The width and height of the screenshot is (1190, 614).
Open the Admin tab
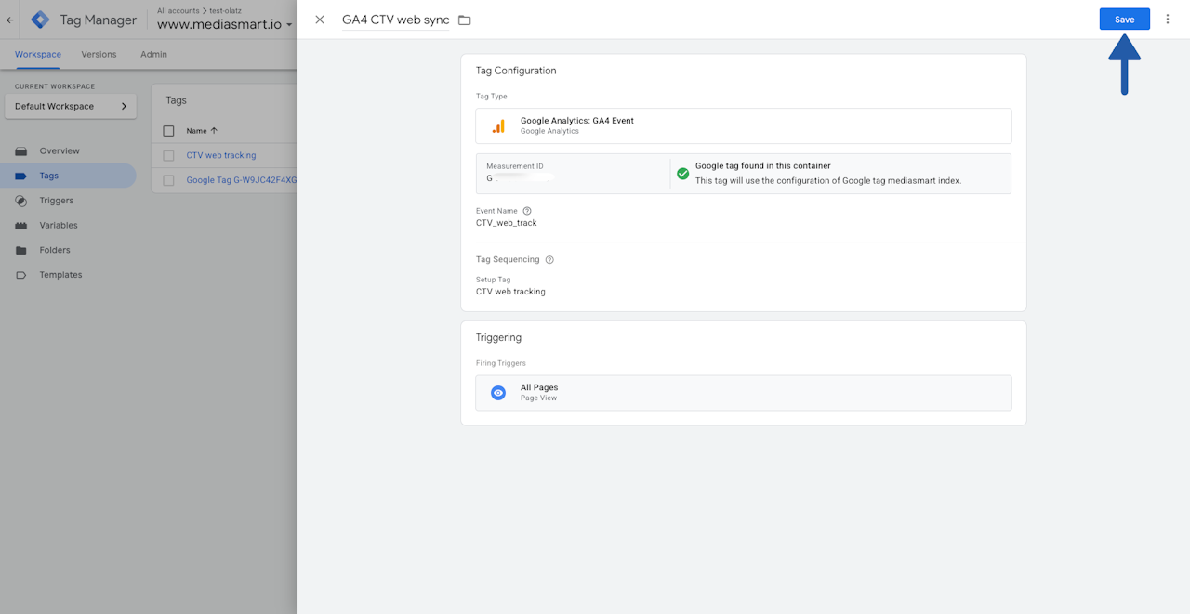(153, 54)
